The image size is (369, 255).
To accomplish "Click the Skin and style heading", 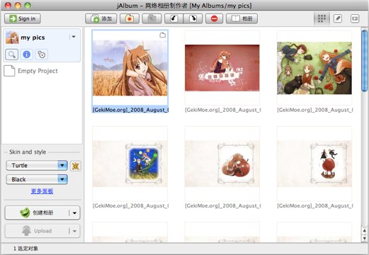I will click(28, 152).
